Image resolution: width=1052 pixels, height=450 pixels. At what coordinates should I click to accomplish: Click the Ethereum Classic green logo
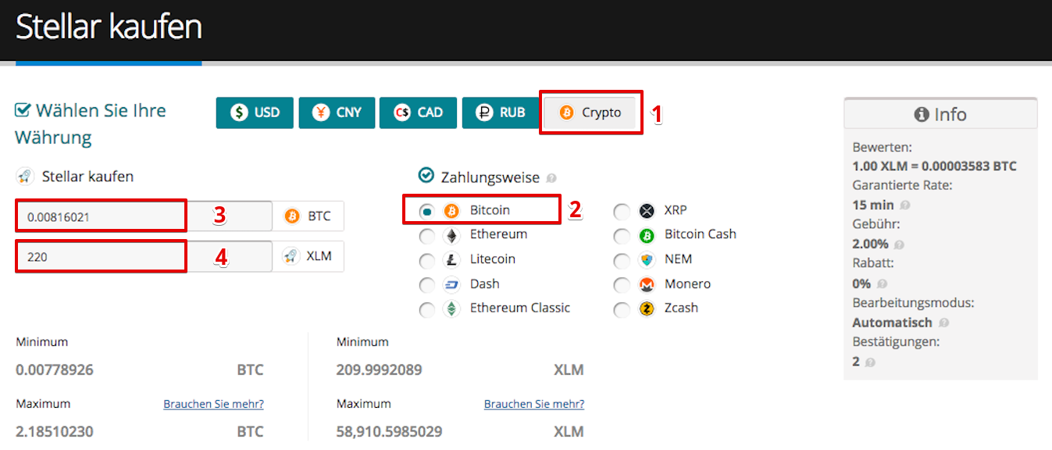(451, 309)
